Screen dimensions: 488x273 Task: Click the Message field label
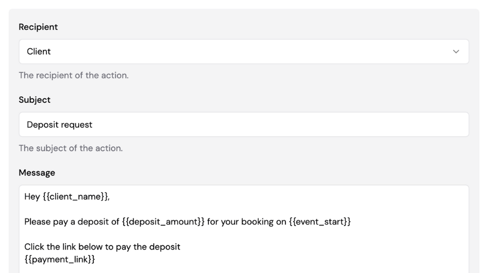pyautogui.click(x=37, y=173)
